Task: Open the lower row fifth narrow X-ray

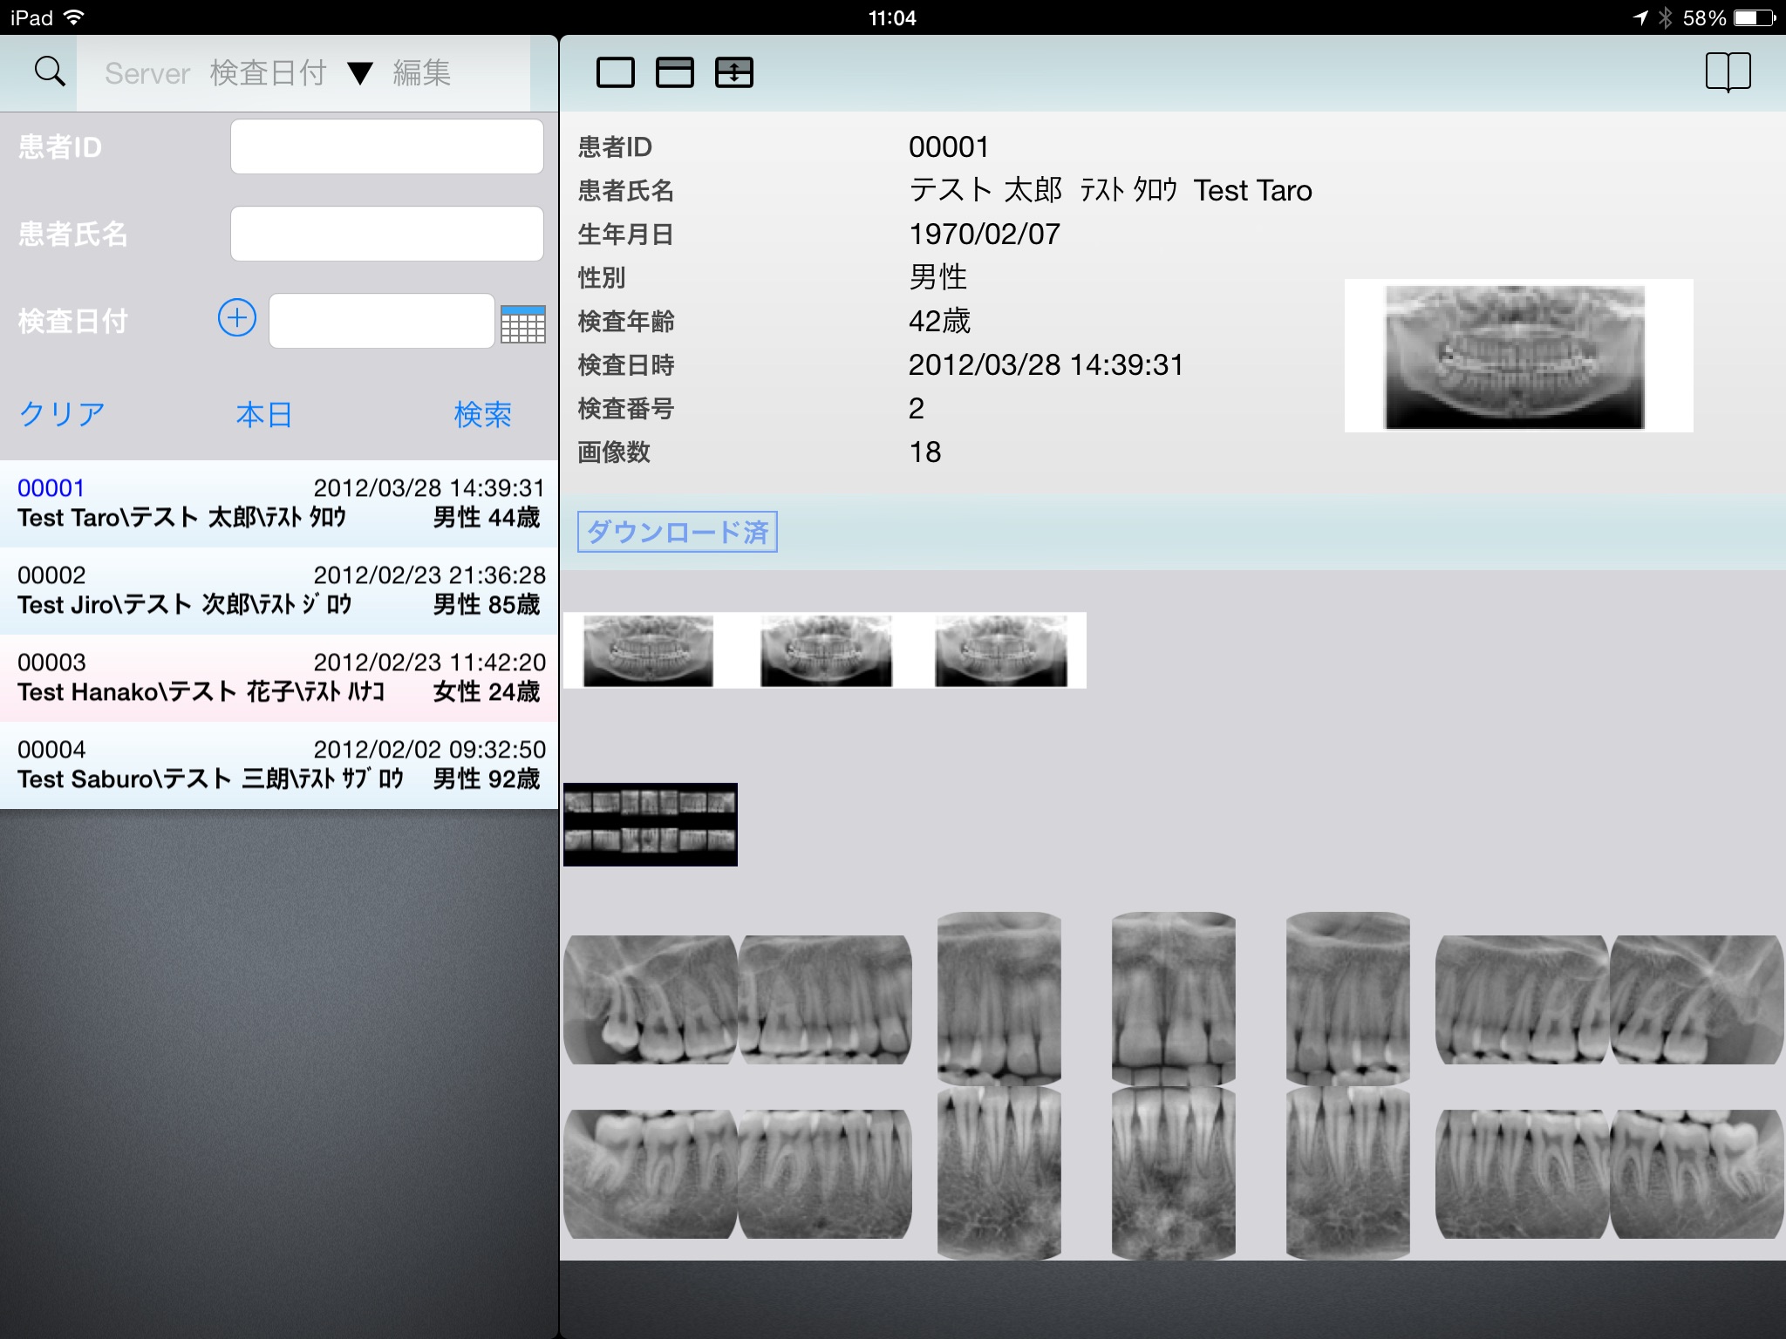Action: (x=1348, y=1173)
